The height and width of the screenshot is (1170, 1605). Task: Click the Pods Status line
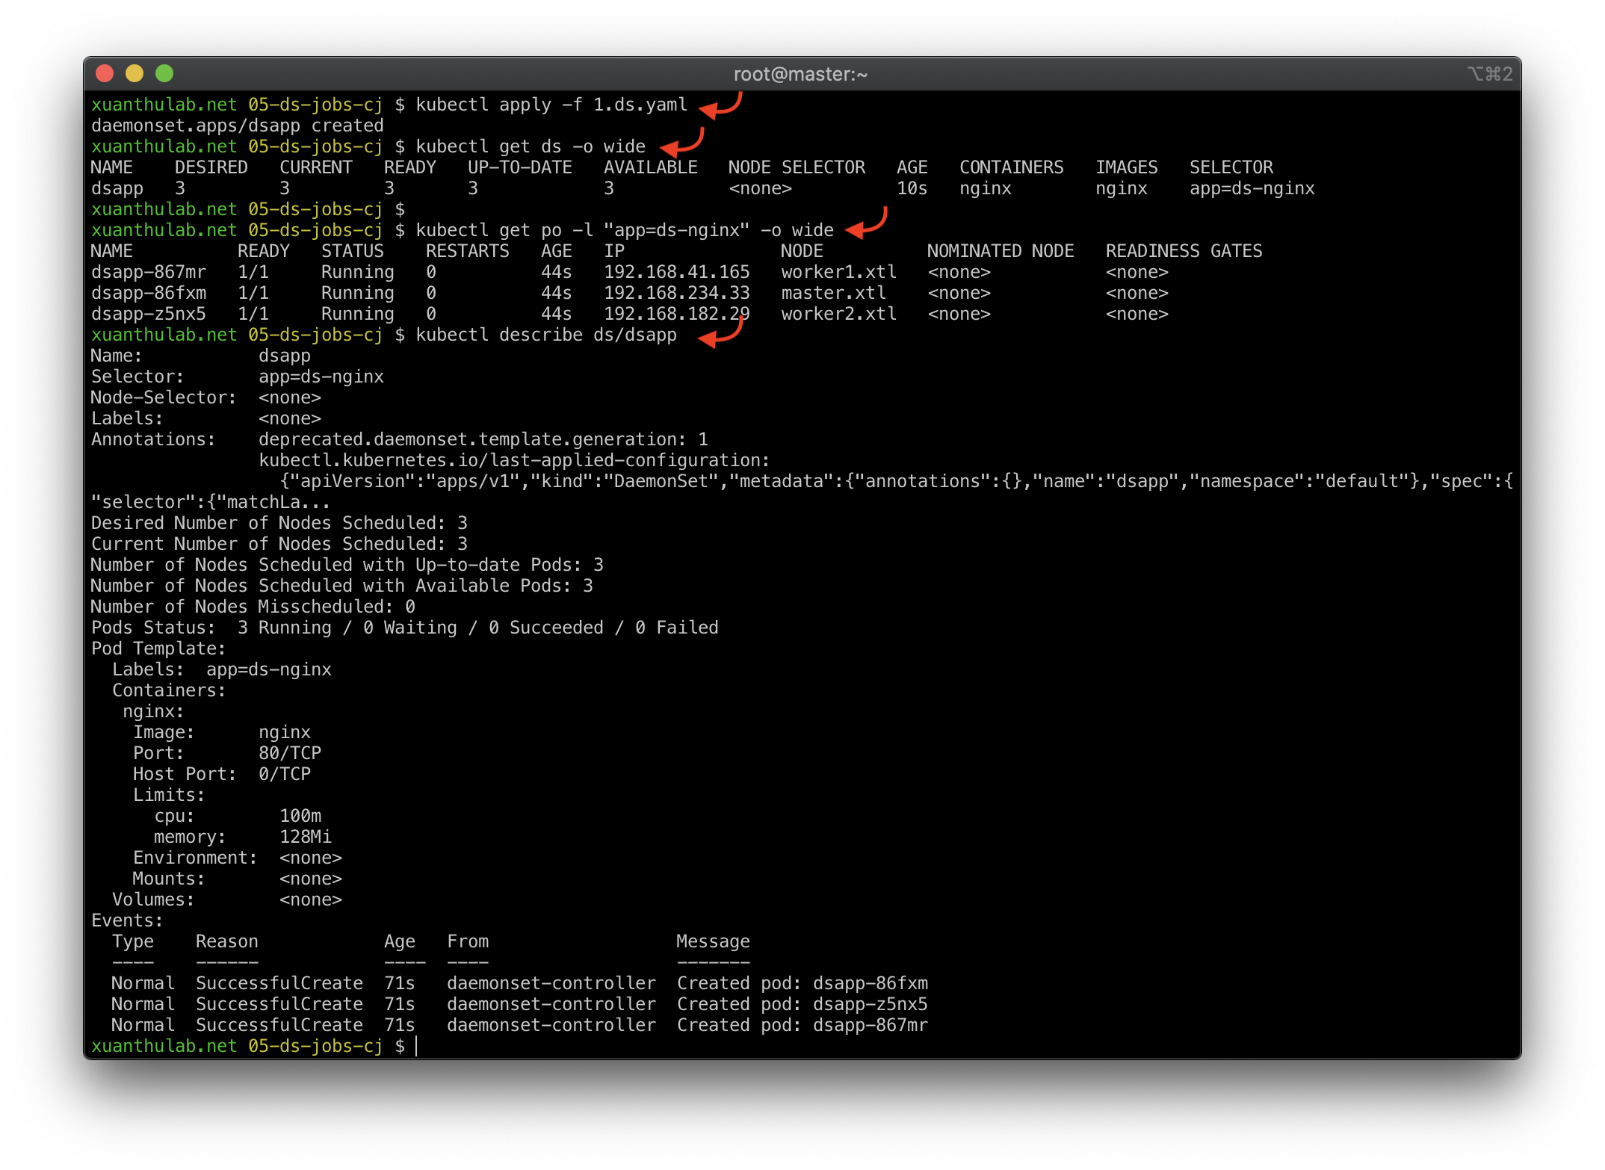[x=403, y=628]
